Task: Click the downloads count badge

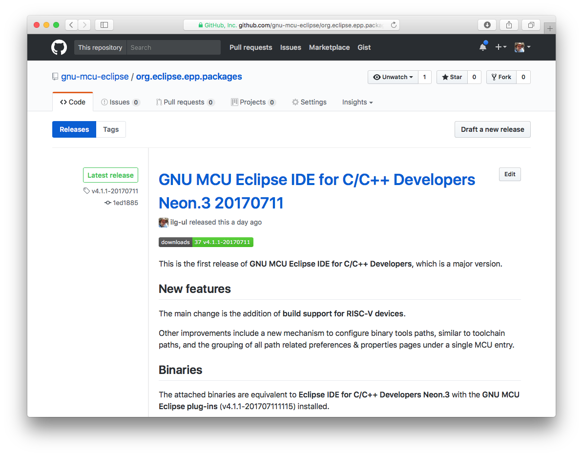Action: [x=206, y=242]
